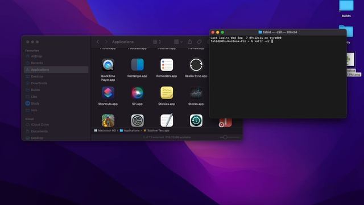Select the System Preferences gear icon in Finder

coord(138,121)
